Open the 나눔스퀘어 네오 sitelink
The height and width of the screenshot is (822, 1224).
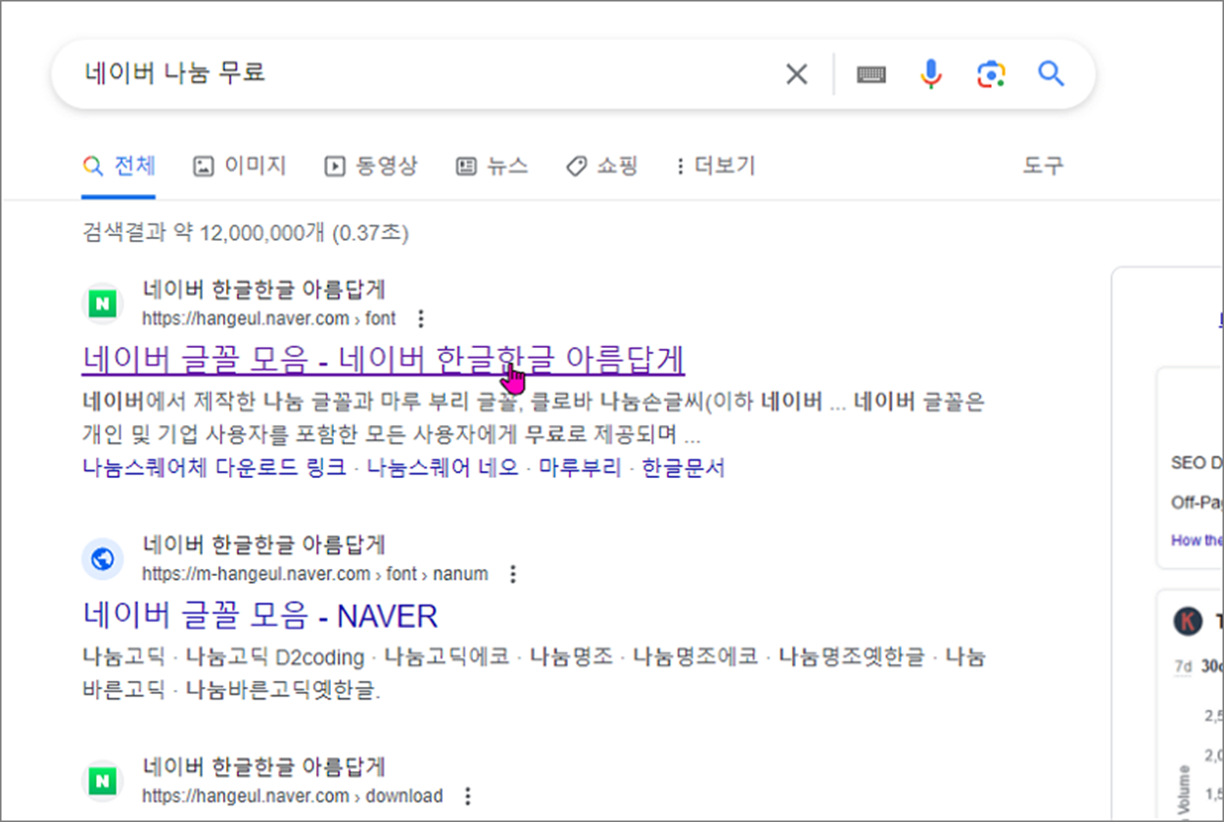pyautogui.click(x=443, y=467)
